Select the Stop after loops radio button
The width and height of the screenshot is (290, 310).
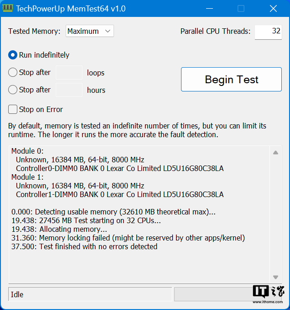[x=13, y=72]
